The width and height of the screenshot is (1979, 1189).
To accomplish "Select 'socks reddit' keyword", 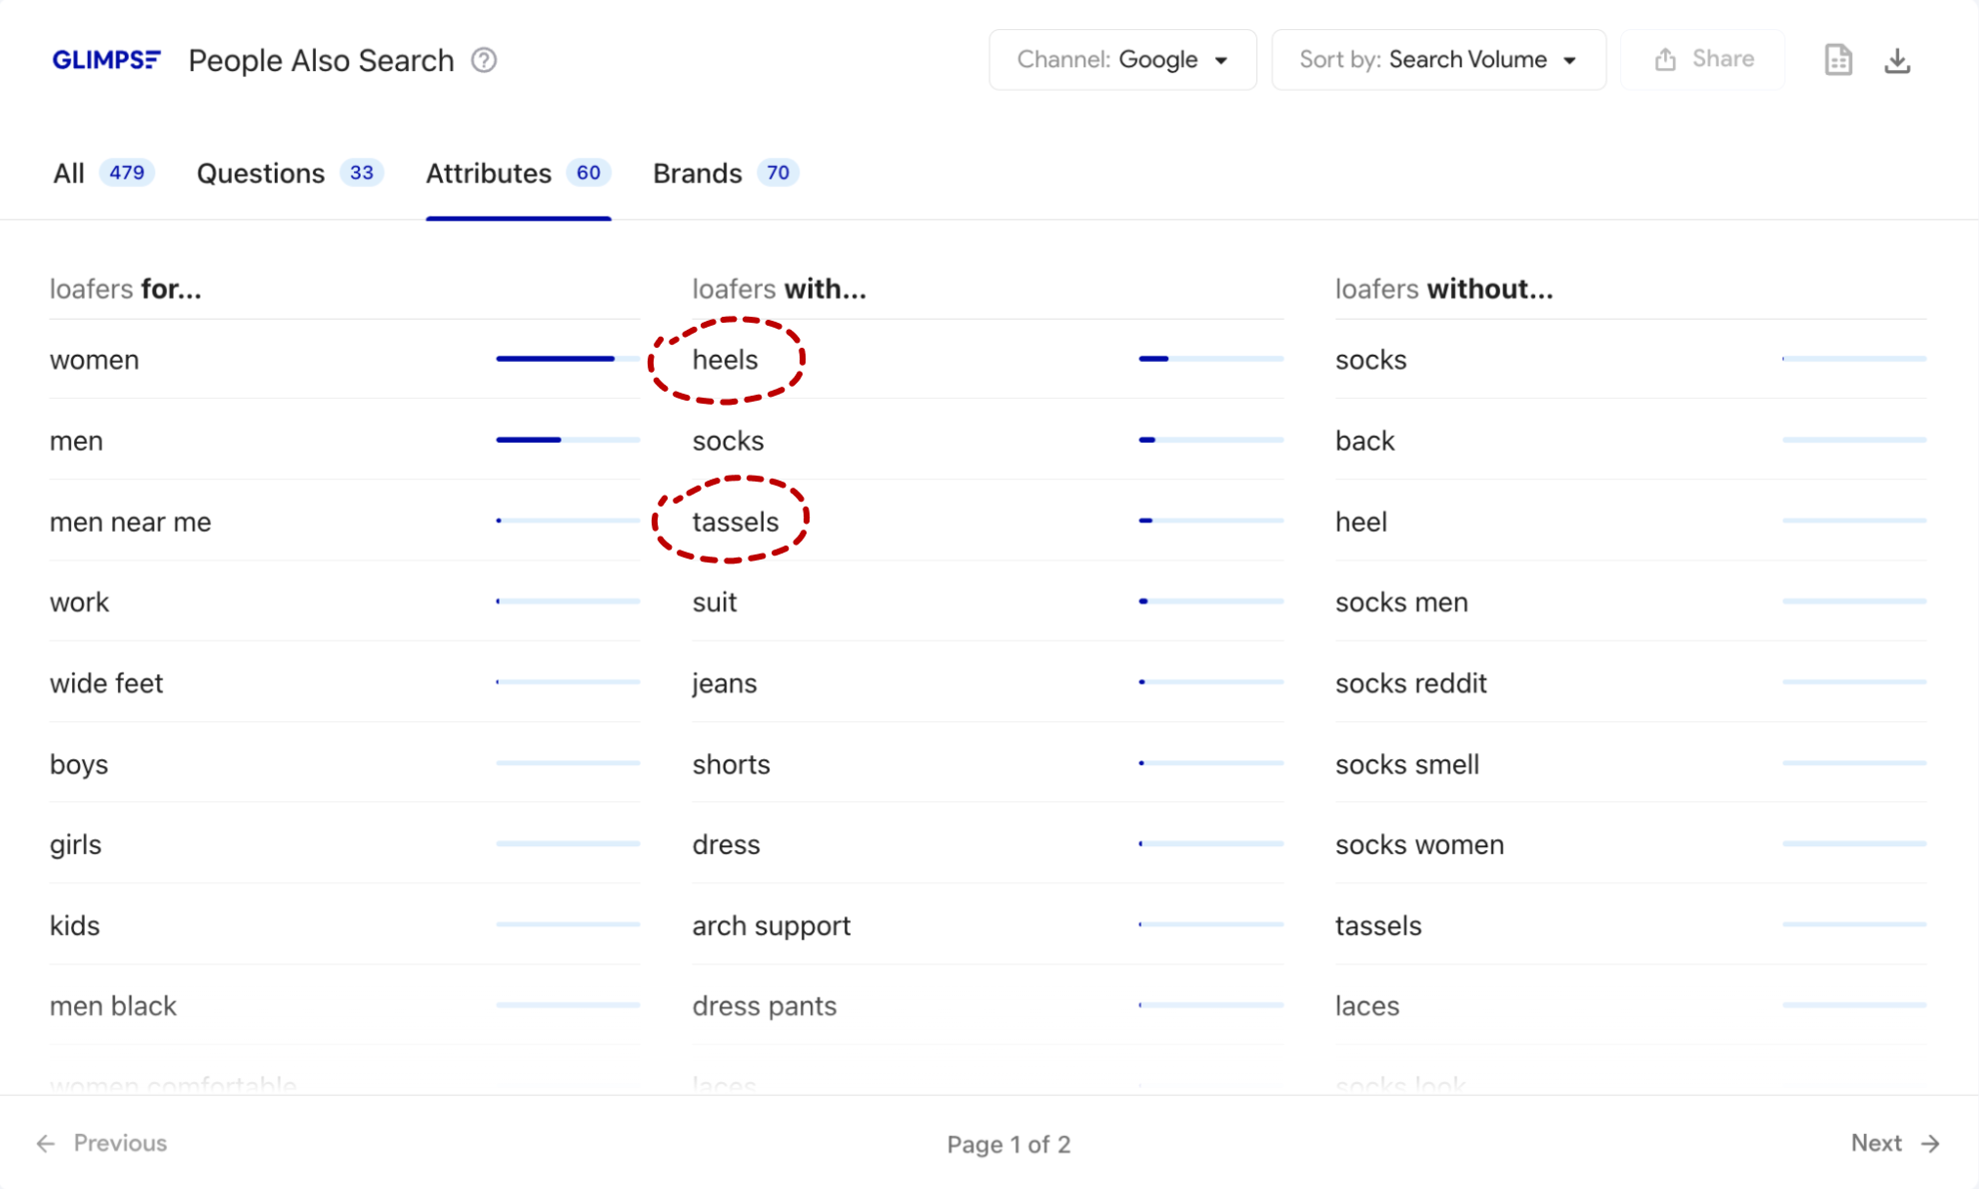I will click(1411, 683).
